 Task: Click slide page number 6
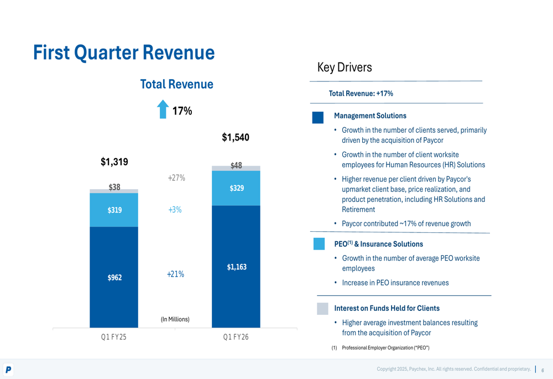[542, 370]
